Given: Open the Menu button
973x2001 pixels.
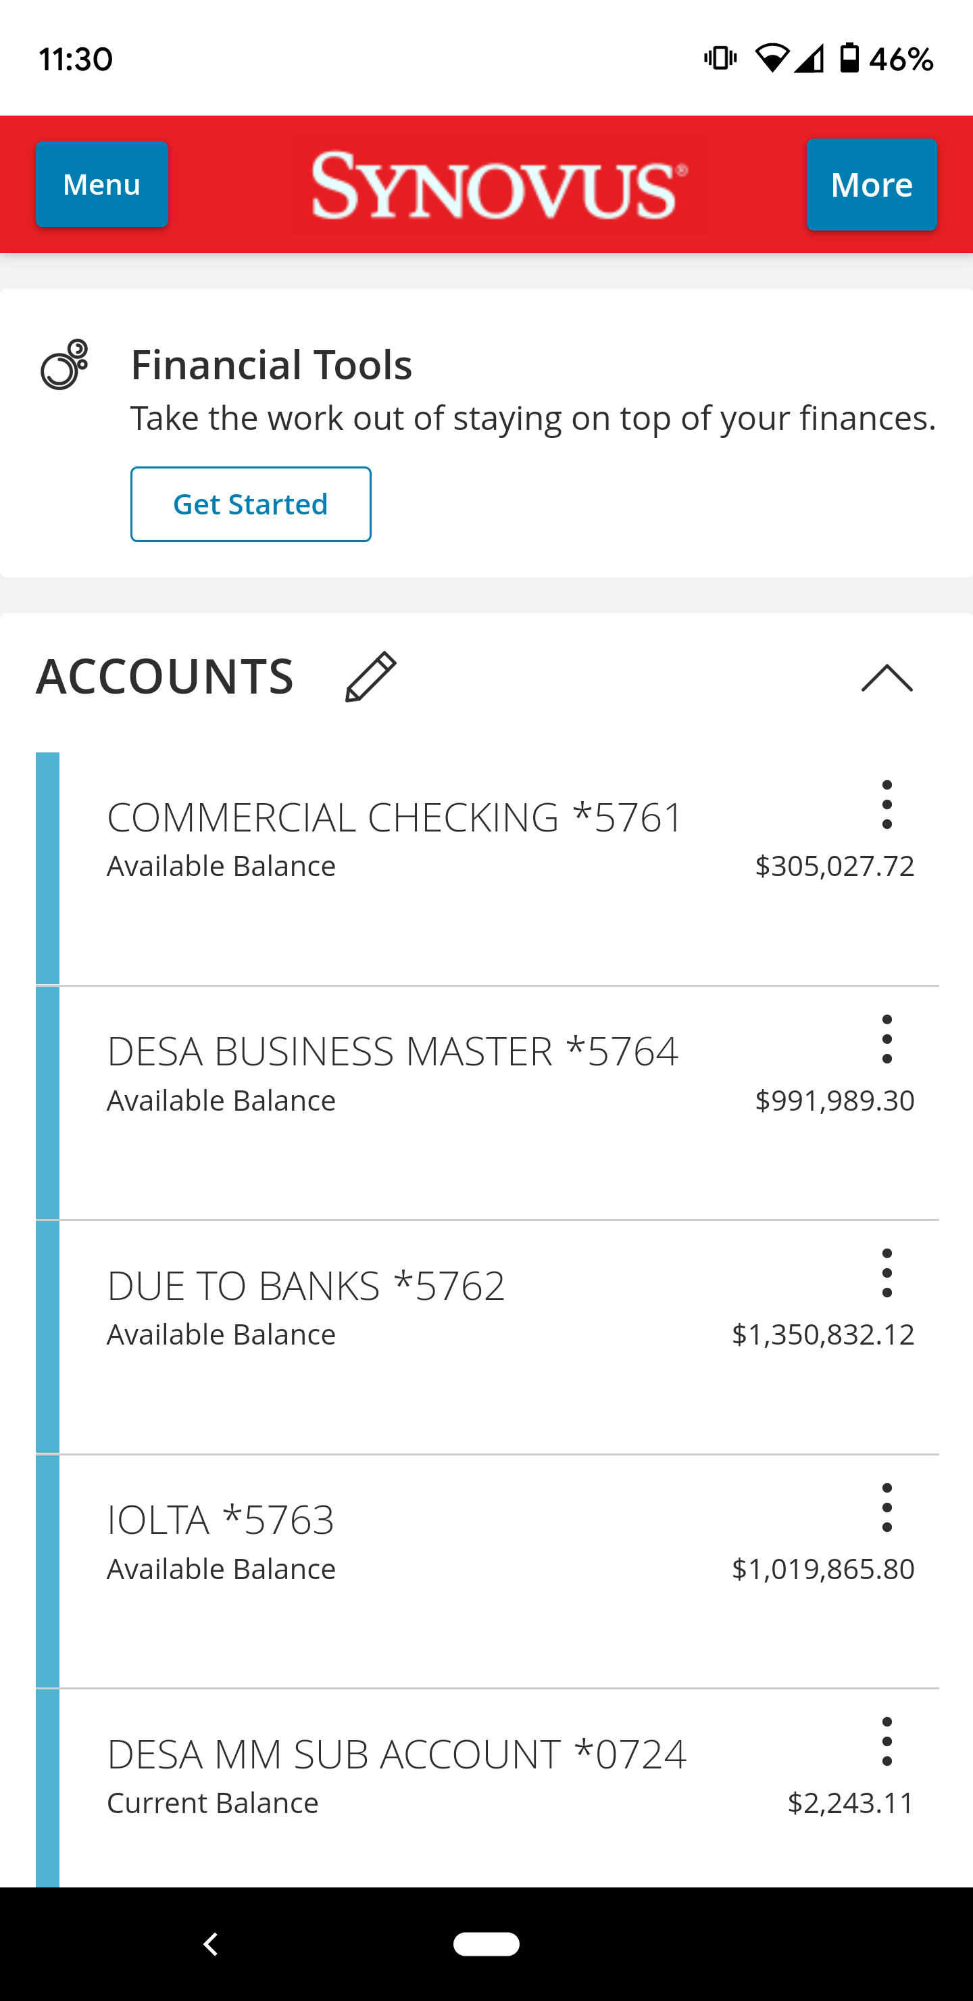Looking at the screenshot, I should click(102, 184).
